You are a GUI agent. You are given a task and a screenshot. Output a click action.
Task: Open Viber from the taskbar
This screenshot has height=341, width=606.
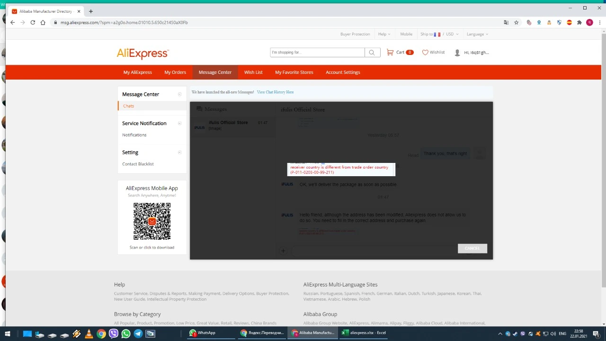[114, 334]
